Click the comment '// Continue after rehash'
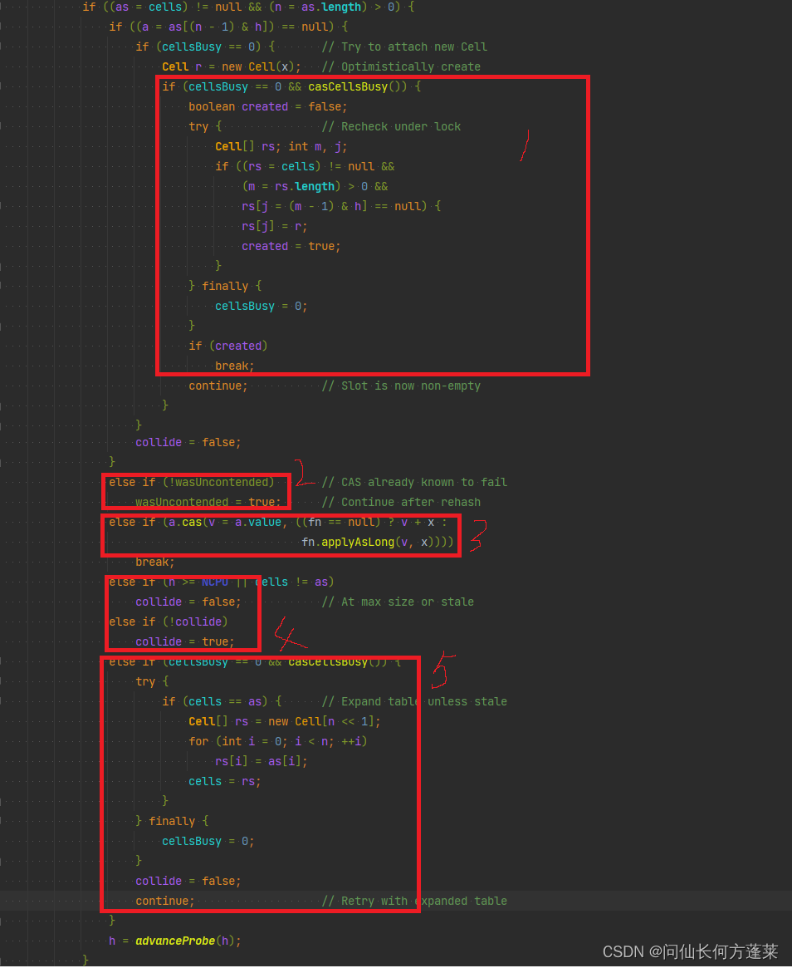Screen dimensions: 792x968 coord(402,503)
